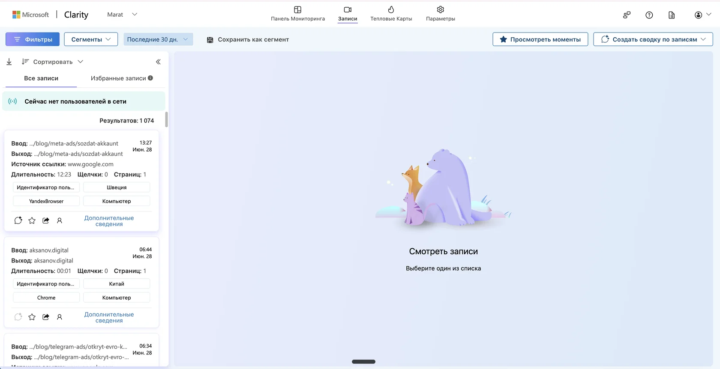Click the recordings list vertical scrollbar
The height and width of the screenshot is (369, 720).
pyautogui.click(x=166, y=119)
